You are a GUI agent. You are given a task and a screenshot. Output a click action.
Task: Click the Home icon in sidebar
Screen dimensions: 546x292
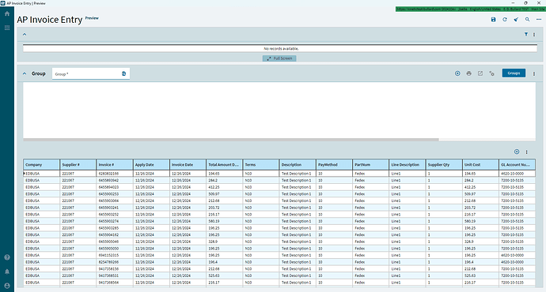(7, 13)
